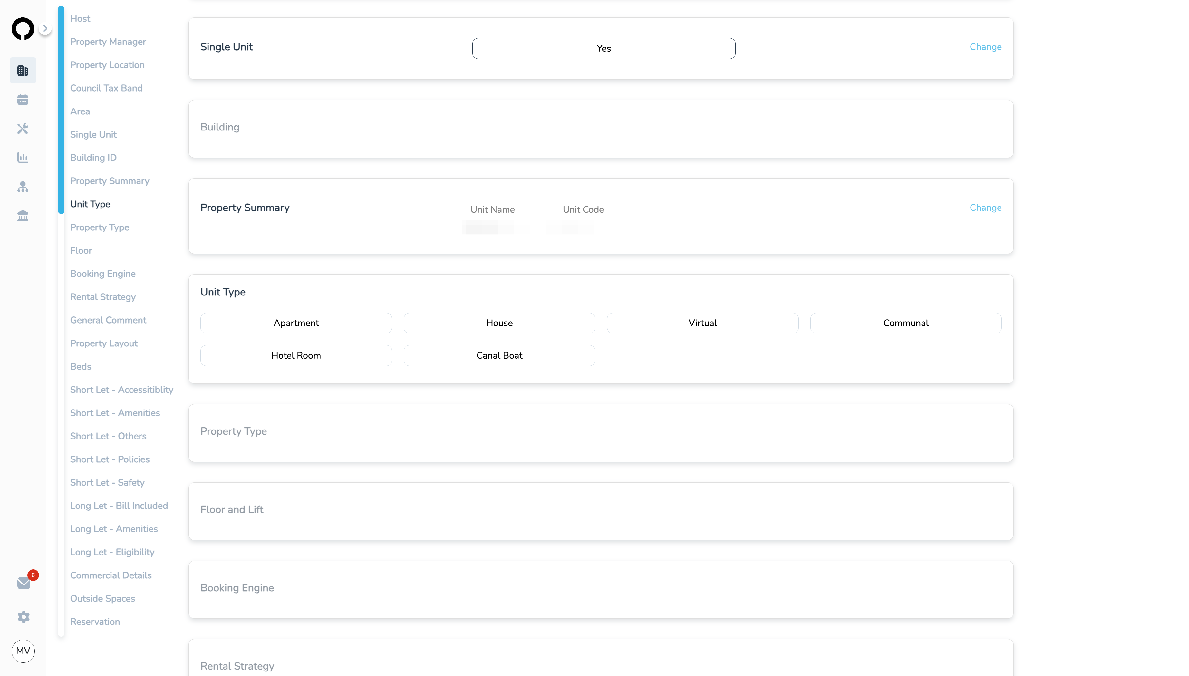1189x676 pixels.
Task: Open Property Layout section
Action: pos(104,343)
